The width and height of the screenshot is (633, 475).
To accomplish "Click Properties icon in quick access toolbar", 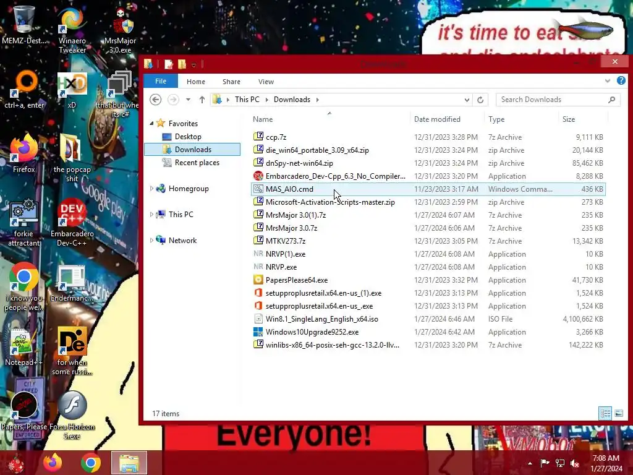I will [x=168, y=64].
